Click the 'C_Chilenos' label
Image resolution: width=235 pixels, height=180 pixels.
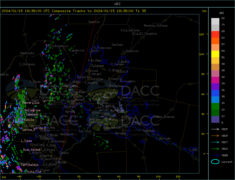(27, 64)
